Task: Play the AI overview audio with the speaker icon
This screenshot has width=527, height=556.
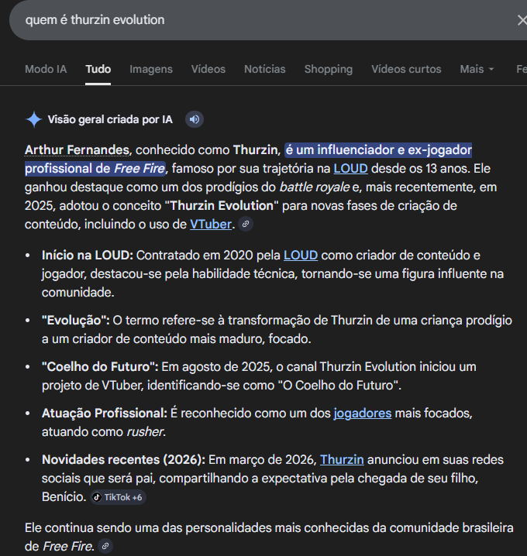Action: click(x=194, y=119)
